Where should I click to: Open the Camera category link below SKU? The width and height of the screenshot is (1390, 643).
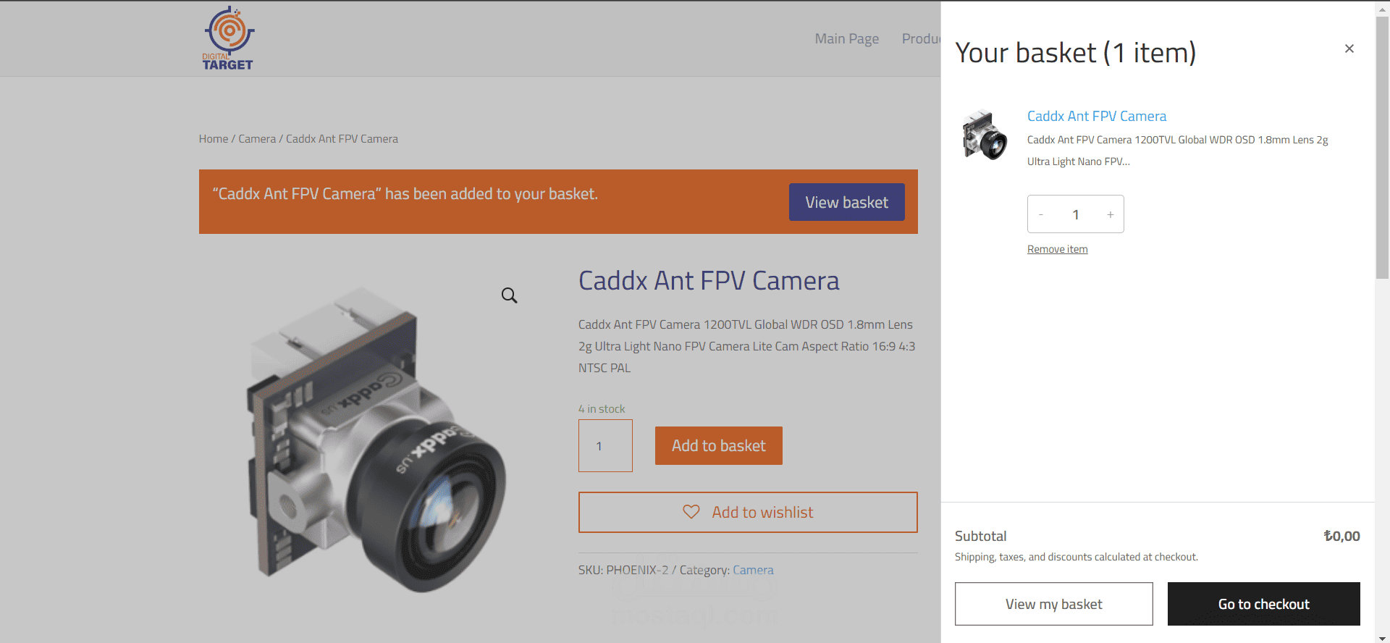(753, 570)
